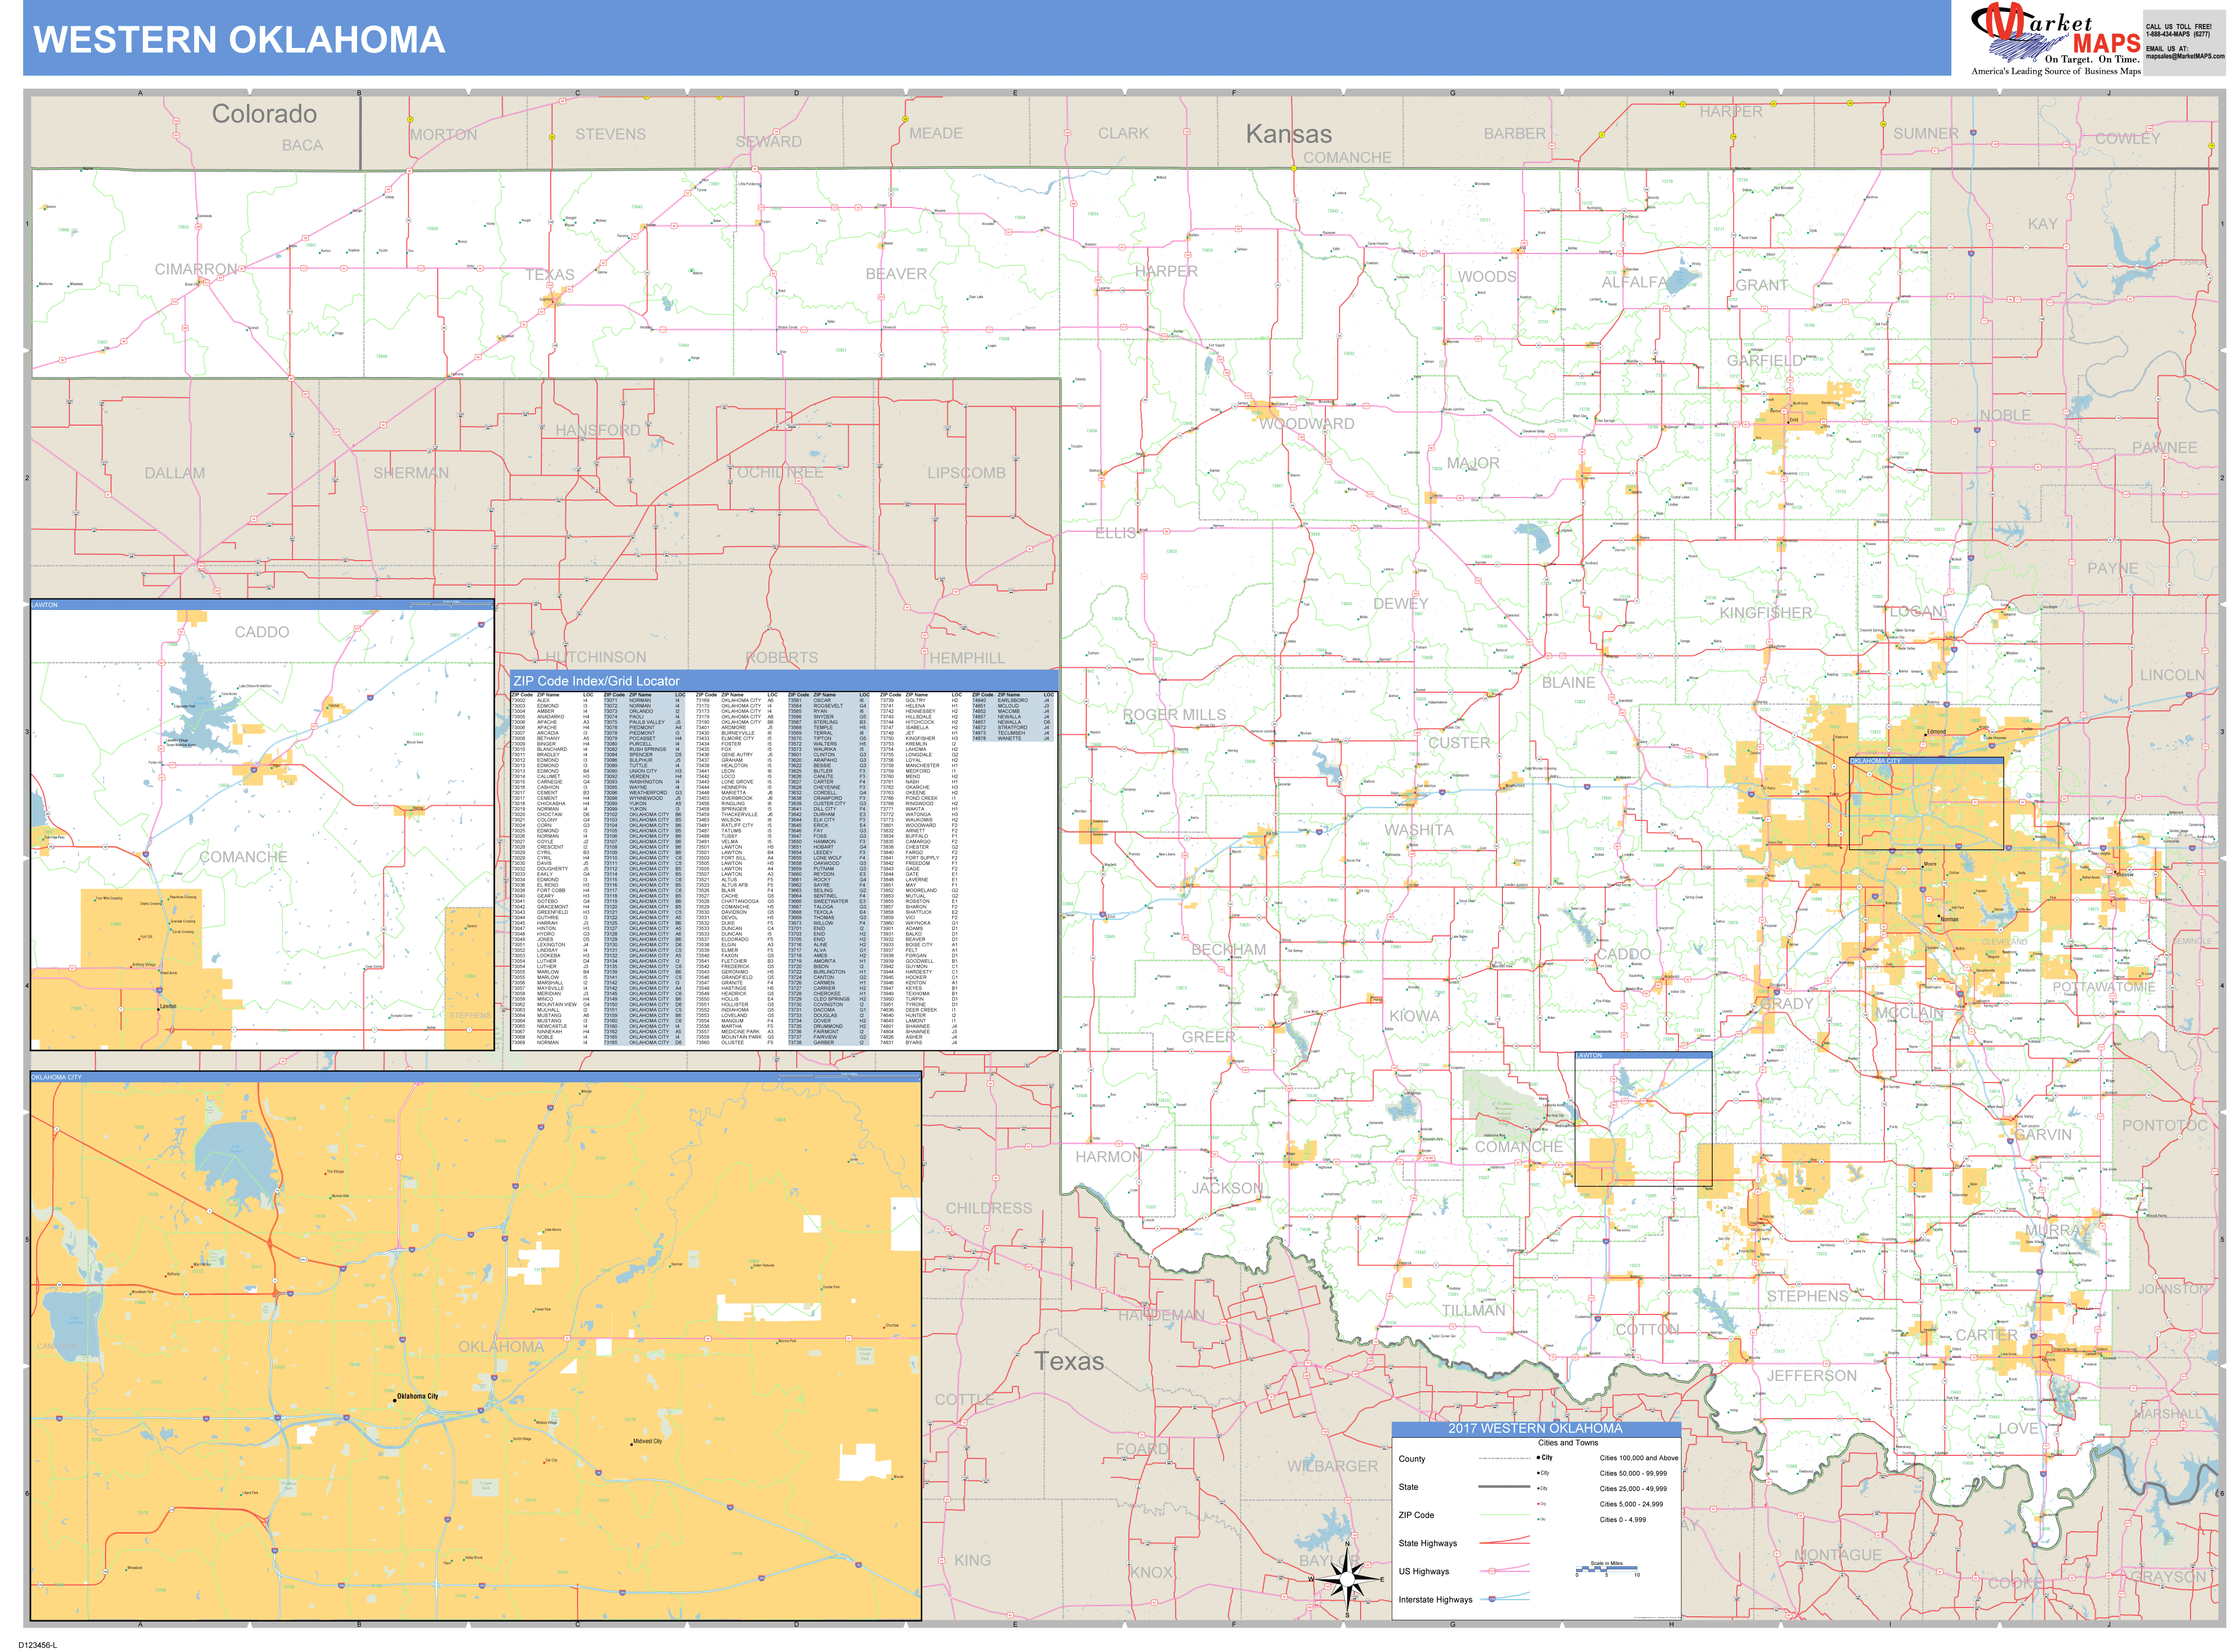Click the Scale in Miles bar

1606,1568
